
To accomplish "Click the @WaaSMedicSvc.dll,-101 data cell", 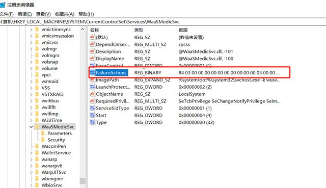I will point(206,51).
